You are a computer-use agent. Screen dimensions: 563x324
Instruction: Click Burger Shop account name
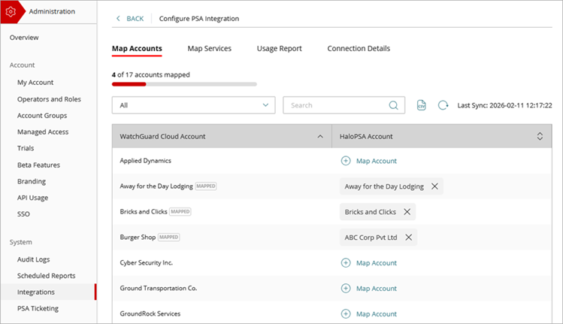[138, 237]
